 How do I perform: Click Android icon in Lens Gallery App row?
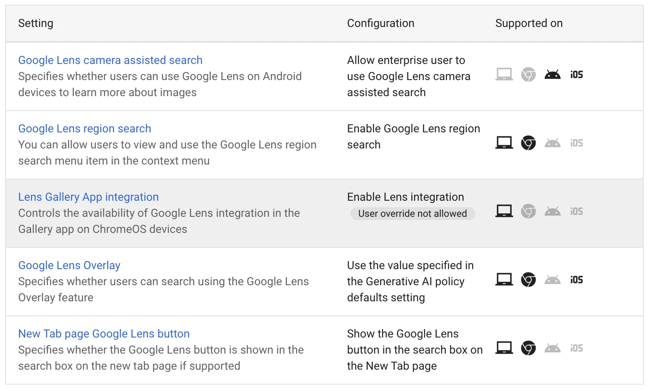coord(552,211)
